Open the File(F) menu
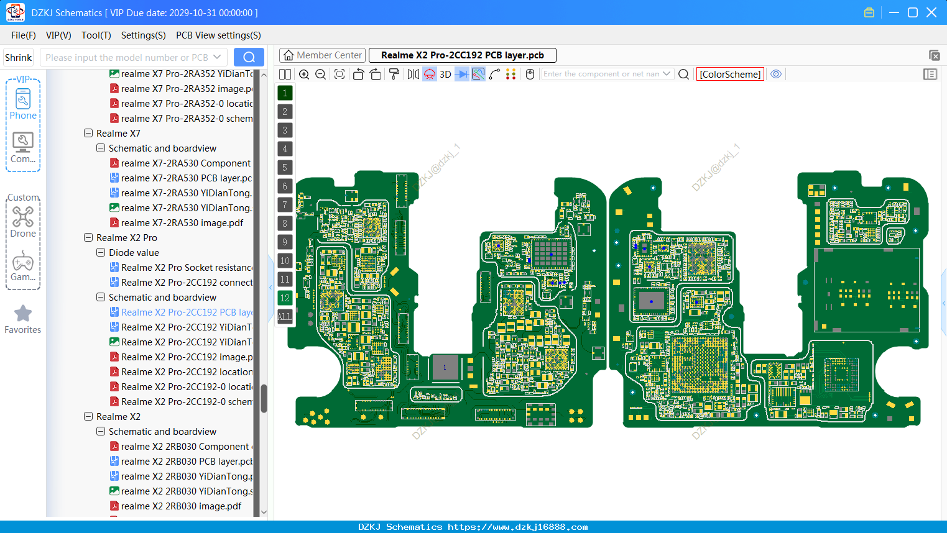 point(24,35)
